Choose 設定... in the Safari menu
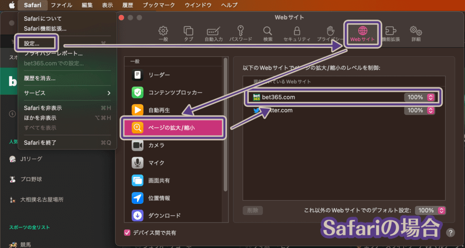The height and width of the screenshot is (248, 465). [x=32, y=43]
